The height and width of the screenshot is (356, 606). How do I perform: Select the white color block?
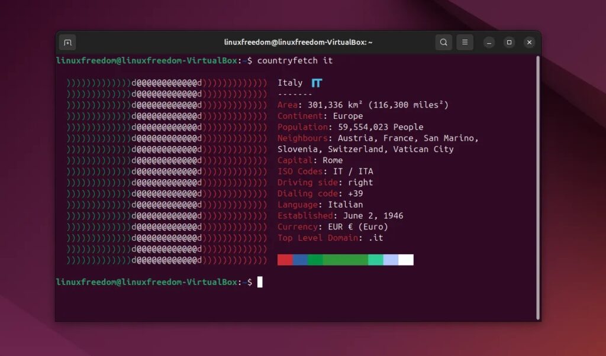tap(406, 260)
